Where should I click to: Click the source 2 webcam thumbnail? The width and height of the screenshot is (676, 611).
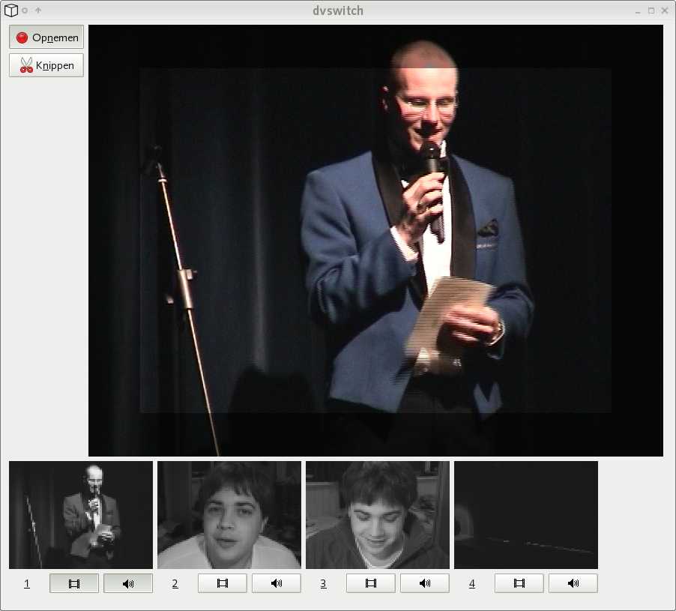tap(229, 515)
